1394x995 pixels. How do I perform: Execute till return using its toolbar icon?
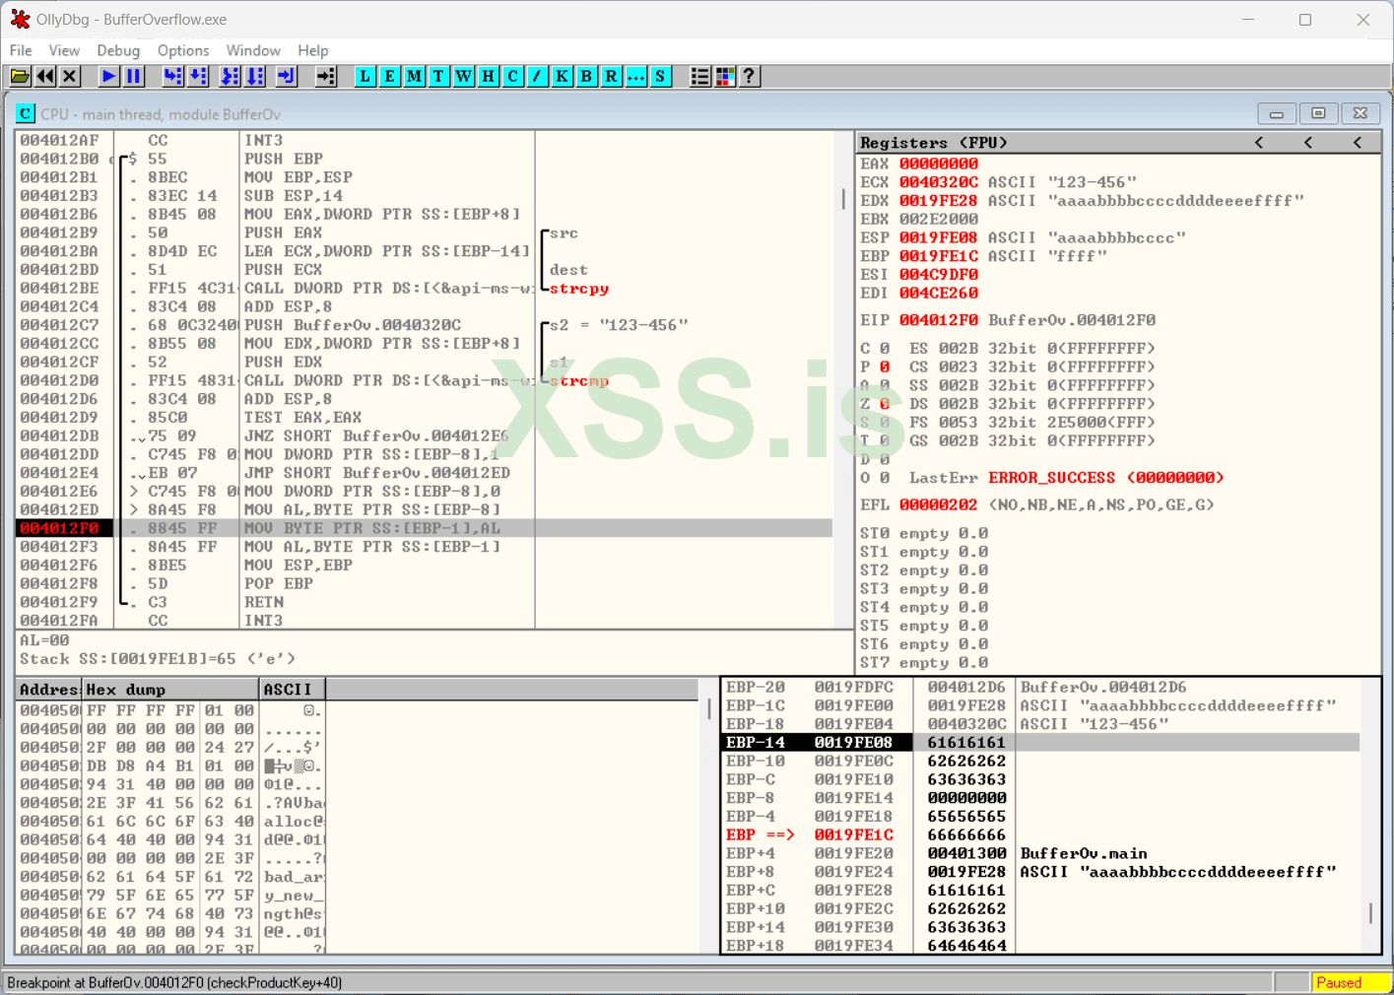click(x=287, y=76)
